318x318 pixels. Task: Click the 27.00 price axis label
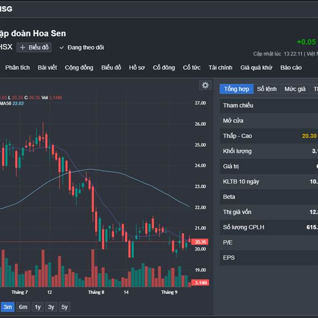[x=200, y=103]
